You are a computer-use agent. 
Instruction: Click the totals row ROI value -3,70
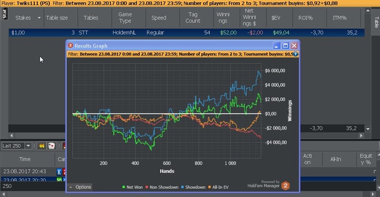tap(316, 128)
